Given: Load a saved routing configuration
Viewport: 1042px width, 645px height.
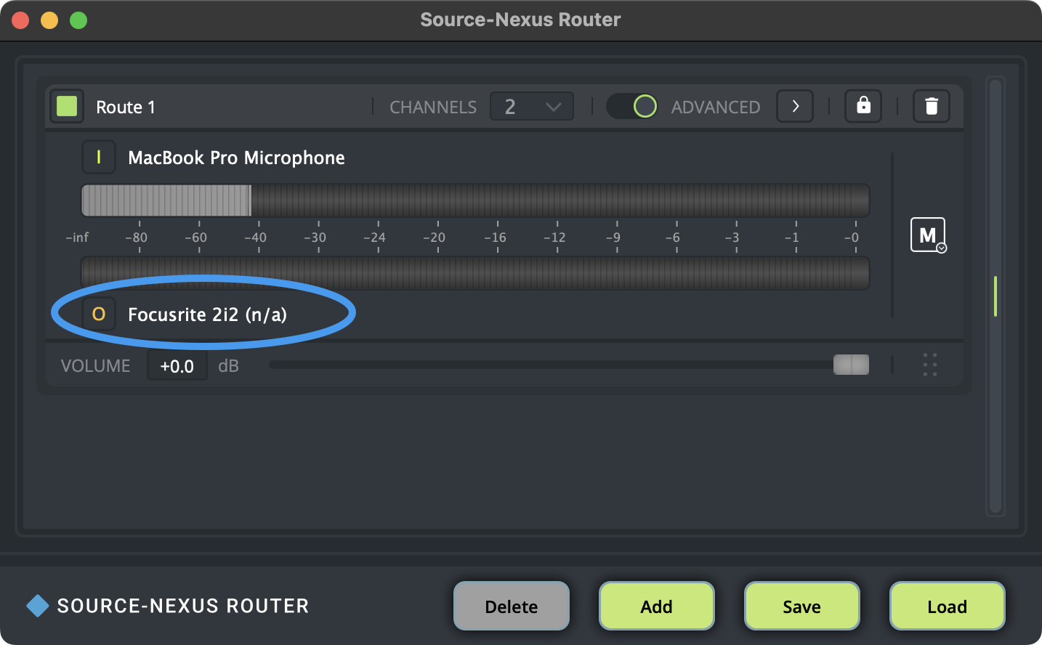Looking at the screenshot, I should 948,607.
